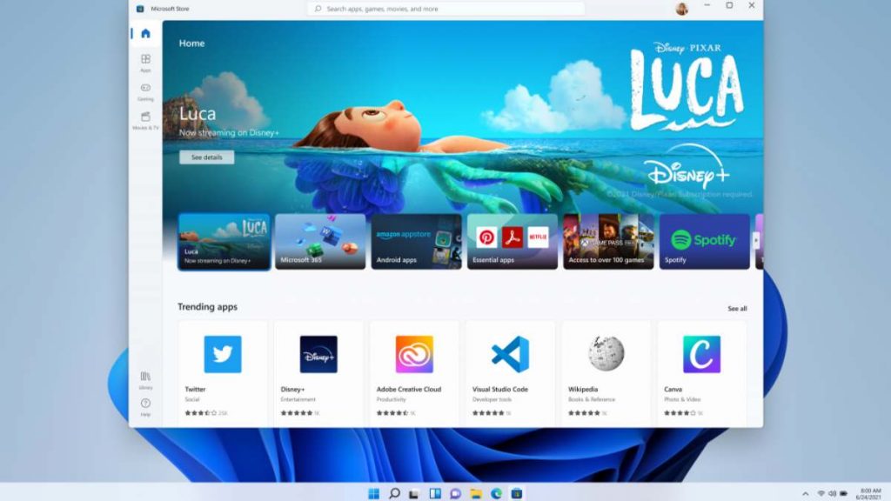891x501 pixels.
Task: Click the volume tray icon
Action: click(x=833, y=494)
